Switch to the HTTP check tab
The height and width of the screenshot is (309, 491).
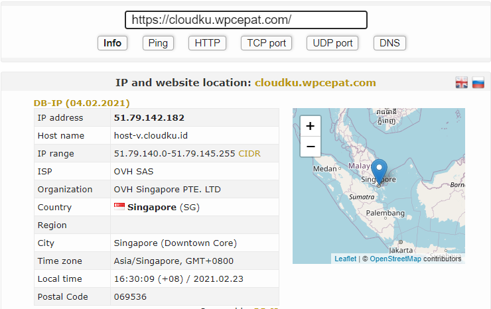(x=207, y=43)
